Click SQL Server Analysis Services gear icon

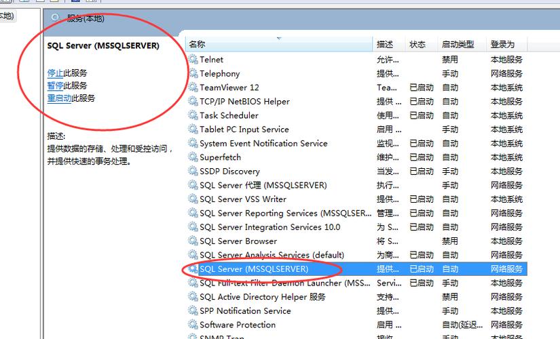click(193, 255)
